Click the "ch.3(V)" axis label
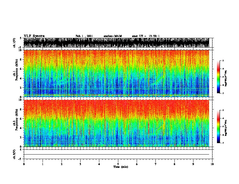 tap(14, 155)
